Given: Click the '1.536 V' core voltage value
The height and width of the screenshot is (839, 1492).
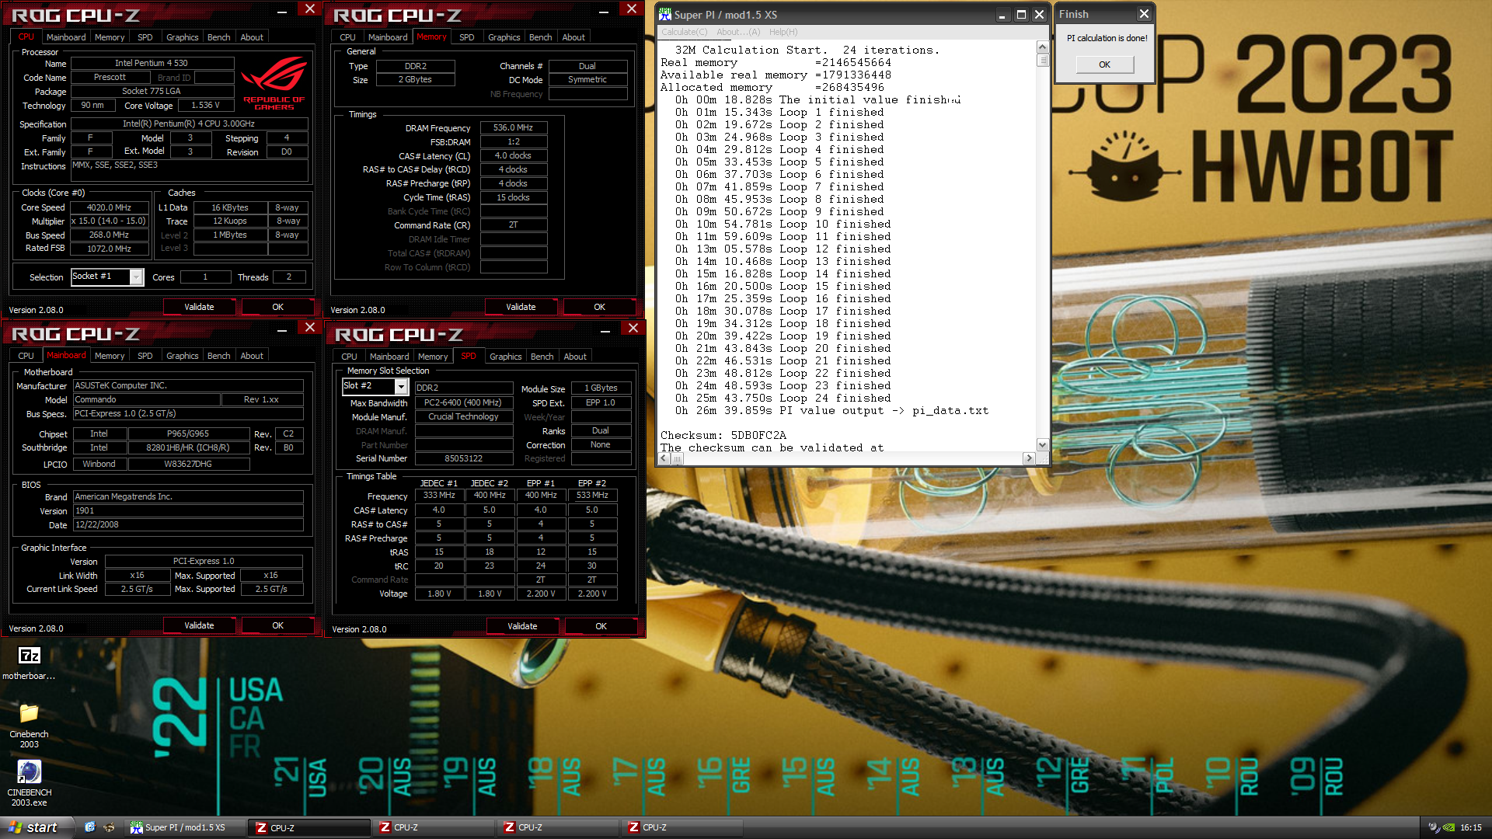Looking at the screenshot, I should (206, 105).
